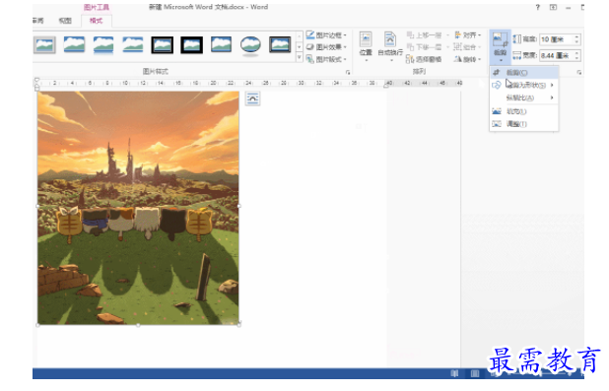
Task: Select Aspect Ratio (纵横比(A)) menu item
Action: click(x=524, y=98)
